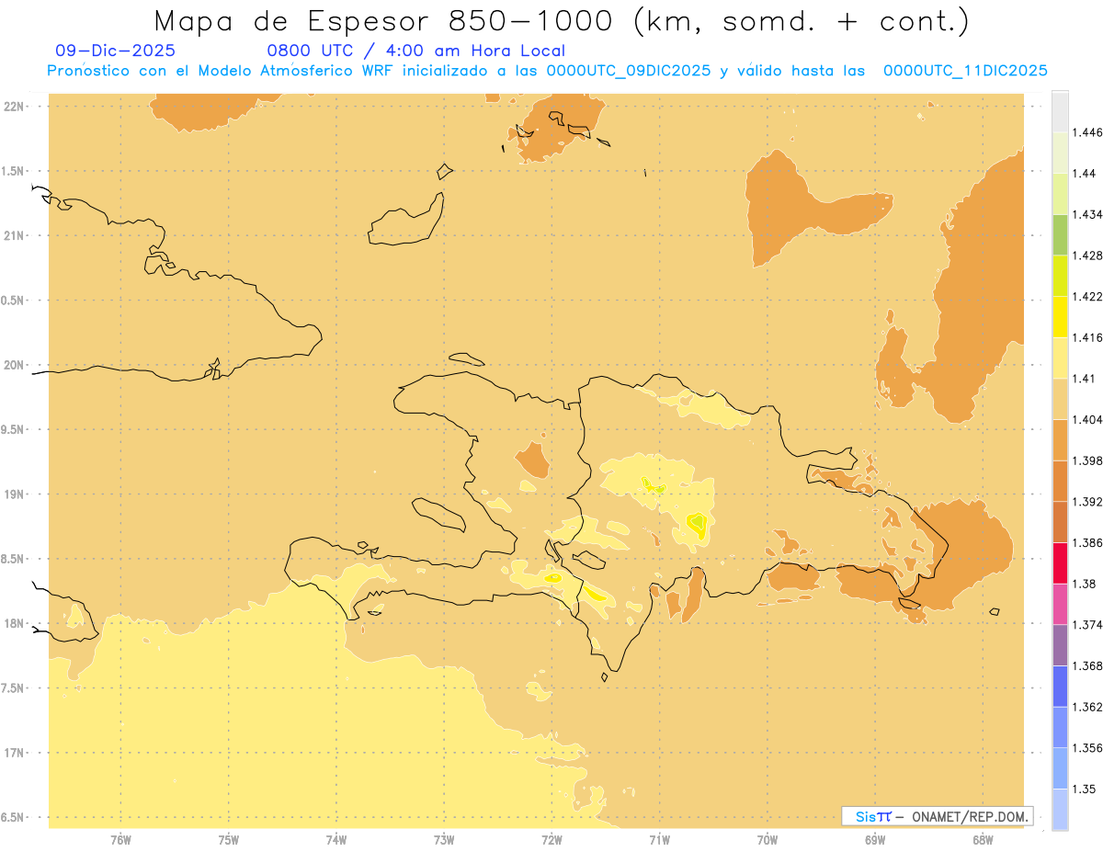The height and width of the screenshot is (852, 1103).
Task: Click the '0800 UTC / 4:00 am Hora Local' time label
Action: [415, 51]
